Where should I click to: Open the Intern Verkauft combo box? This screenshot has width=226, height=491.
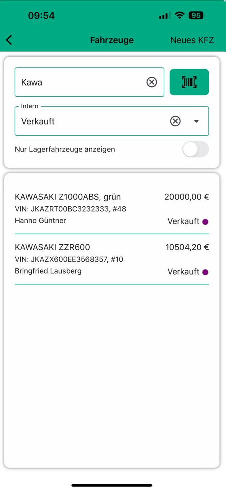tap(112, 121)
